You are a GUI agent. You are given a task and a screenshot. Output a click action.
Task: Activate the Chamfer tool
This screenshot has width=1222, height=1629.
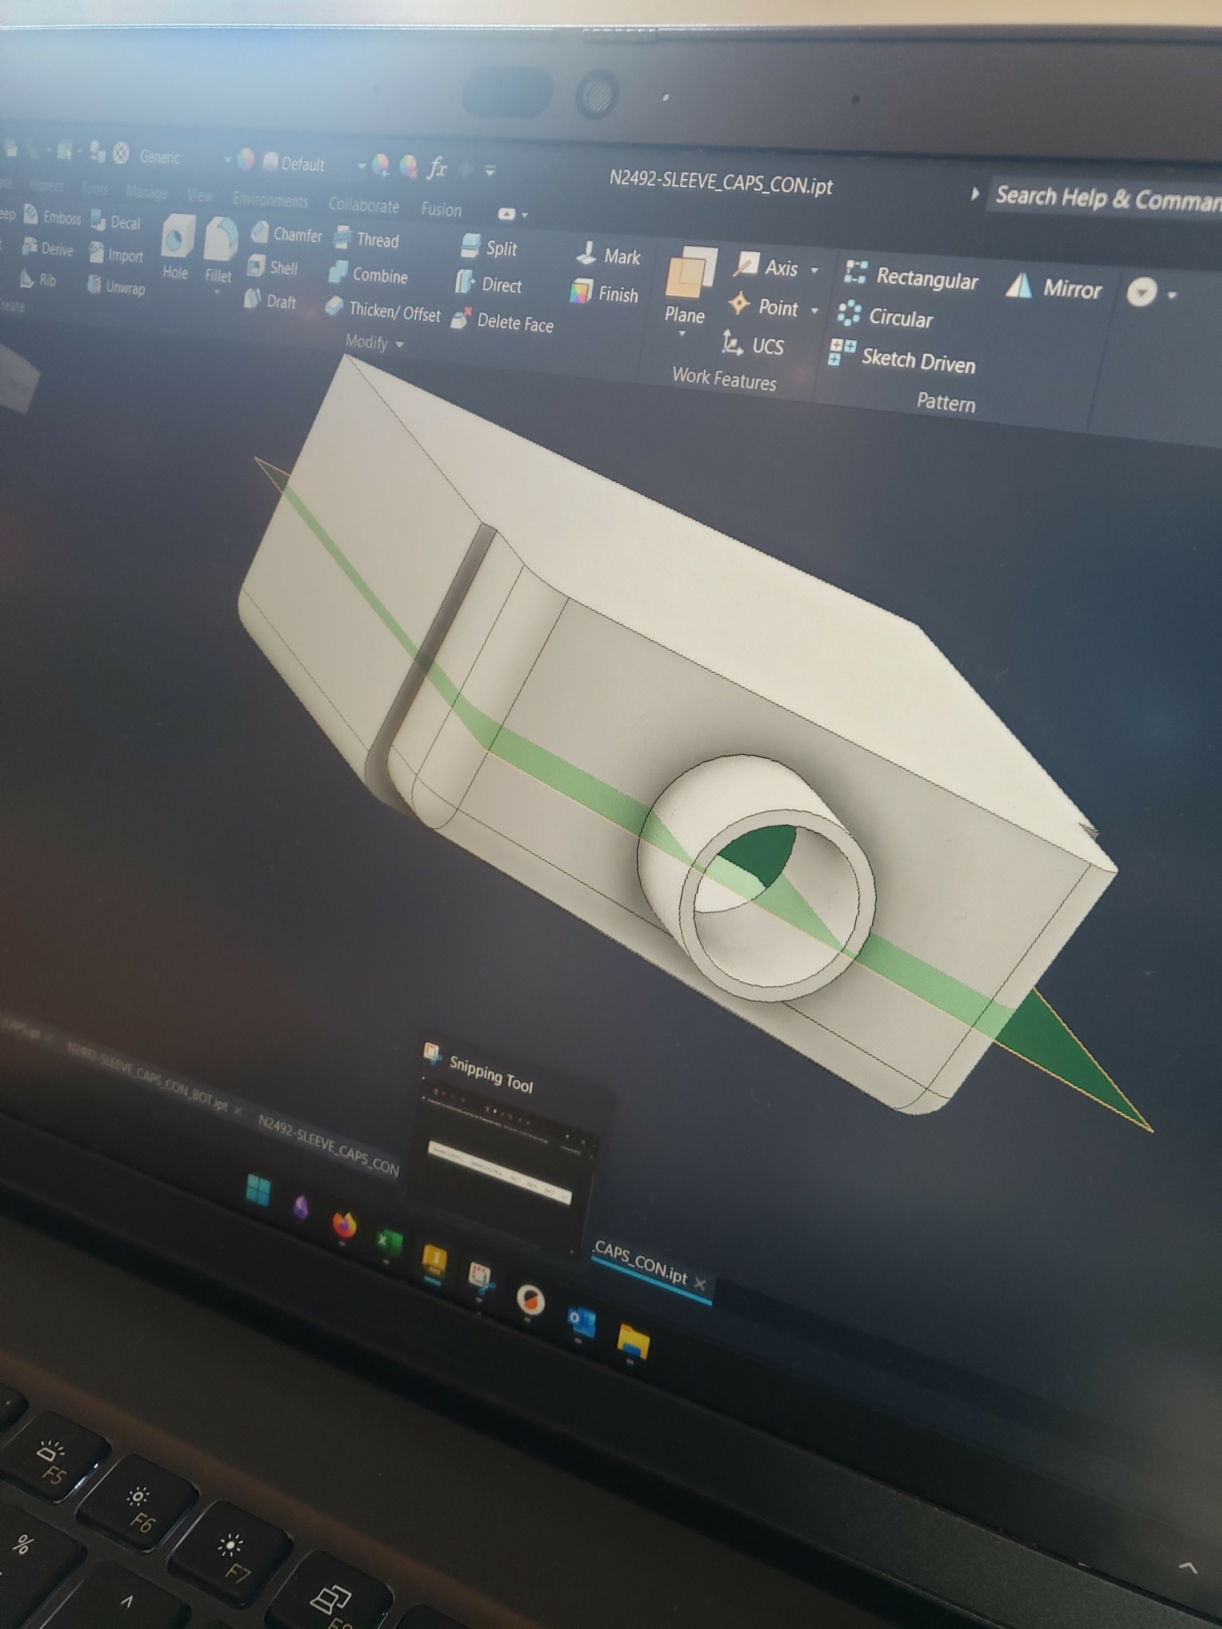pyautogui.click(x=286, y=234)
